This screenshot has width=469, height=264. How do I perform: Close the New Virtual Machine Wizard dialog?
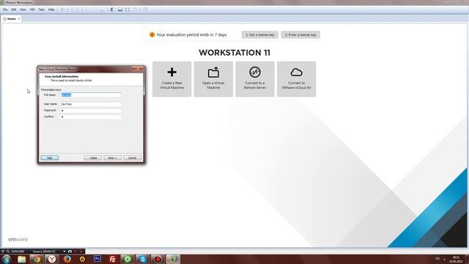coord(138,69)
